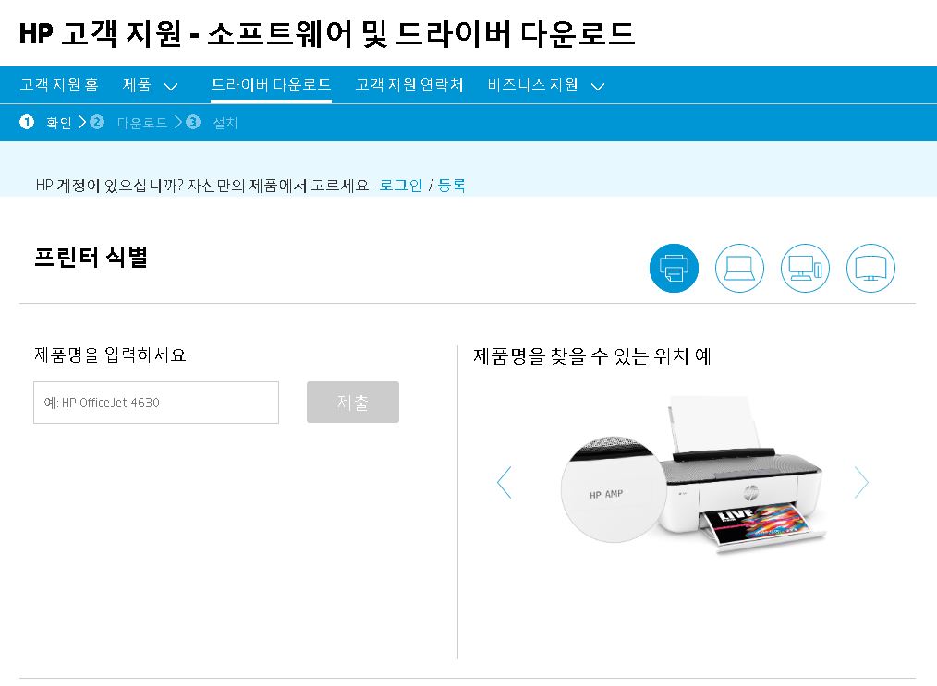Expand the 비즈니스 지원 dropdown menu

(x=545, y=85)
